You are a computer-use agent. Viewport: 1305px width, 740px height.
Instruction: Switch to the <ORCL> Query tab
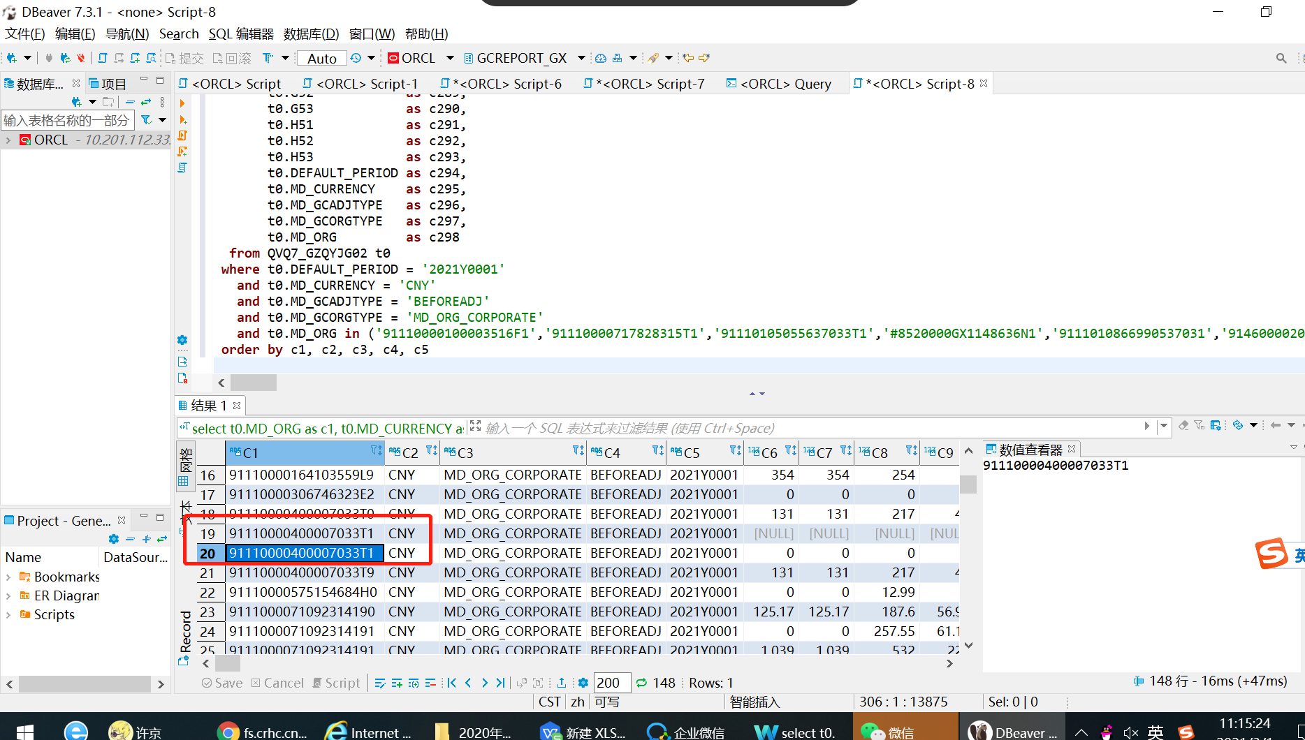(x=779, y=84)
